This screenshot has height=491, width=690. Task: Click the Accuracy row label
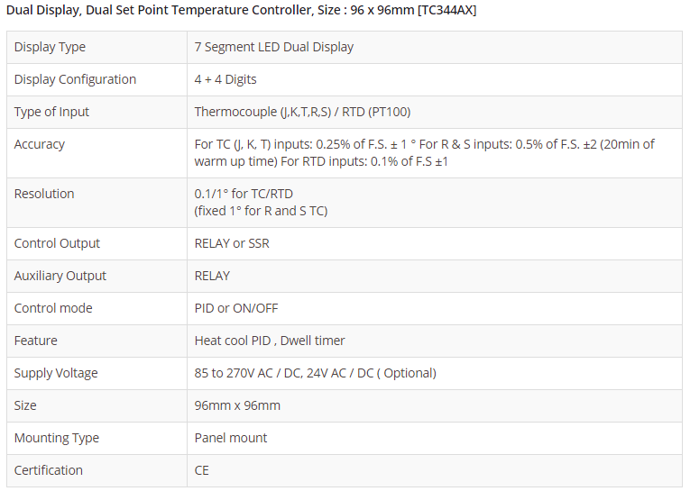coord(40,144)
